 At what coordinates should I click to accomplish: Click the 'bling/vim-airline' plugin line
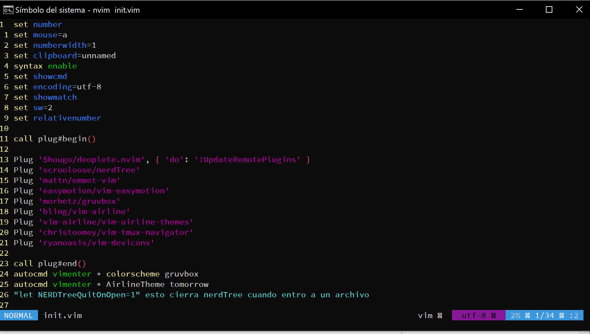coord(72,212)
